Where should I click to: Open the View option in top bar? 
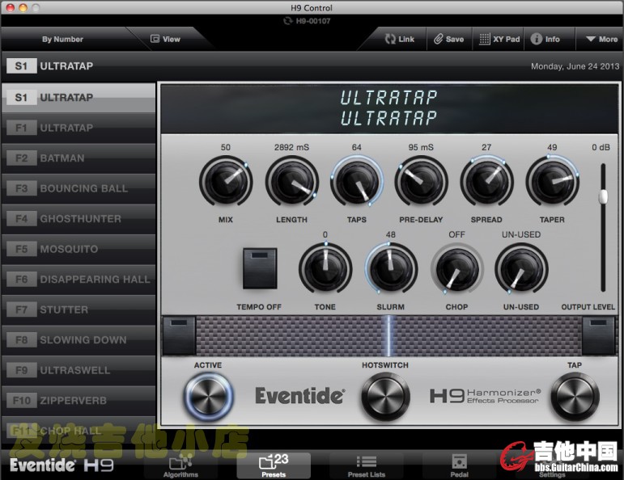click(166, 39)
